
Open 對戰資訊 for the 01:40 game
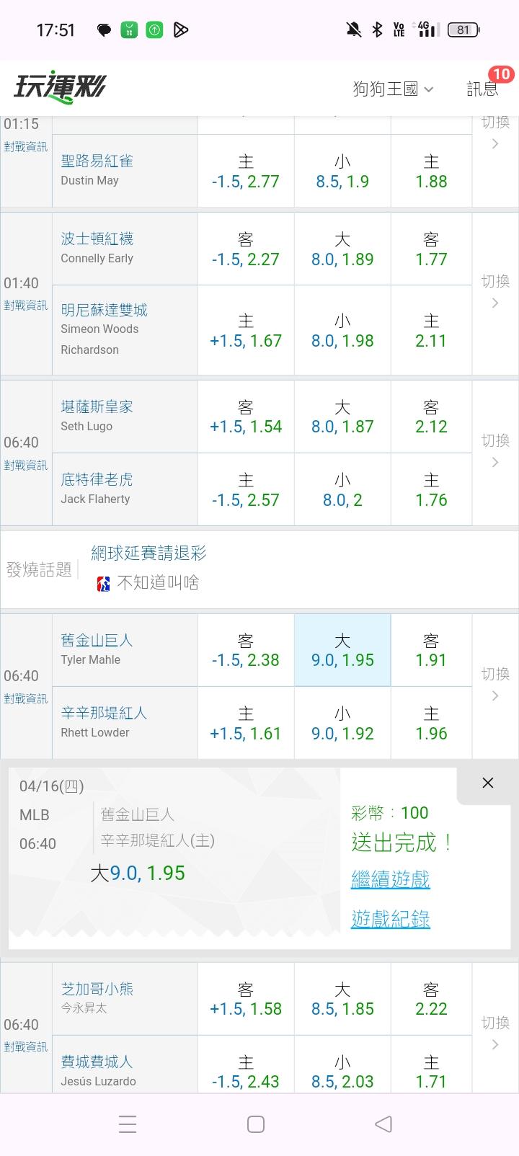pos(25,306)
